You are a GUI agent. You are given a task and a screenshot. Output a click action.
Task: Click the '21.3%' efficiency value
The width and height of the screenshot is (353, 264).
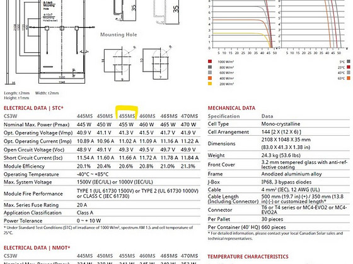(188, 167)
